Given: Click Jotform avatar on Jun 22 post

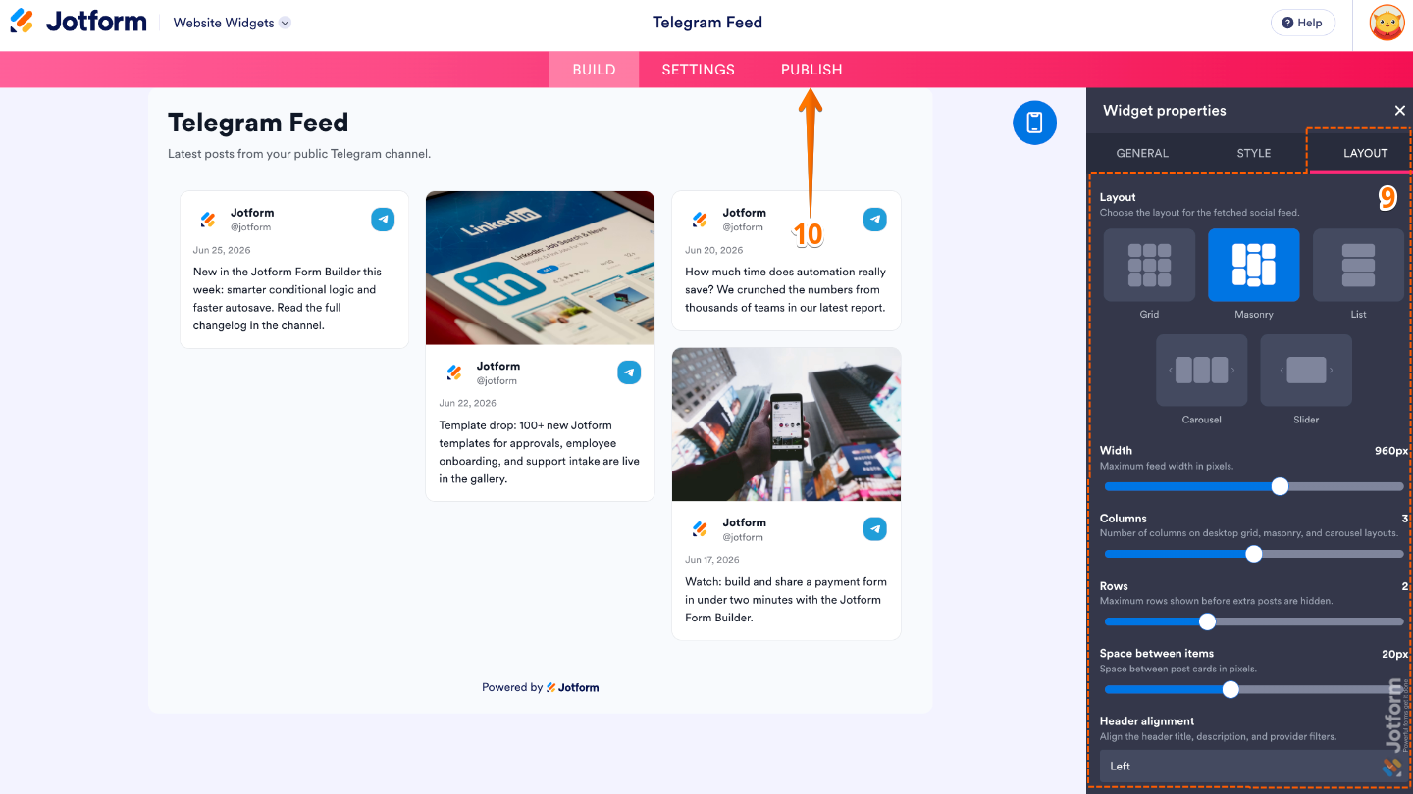Looking at the screenshot, I should 453,372.
